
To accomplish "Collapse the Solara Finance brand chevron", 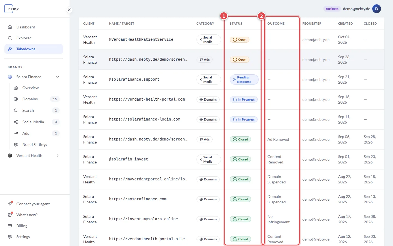I will pos(58,77).
